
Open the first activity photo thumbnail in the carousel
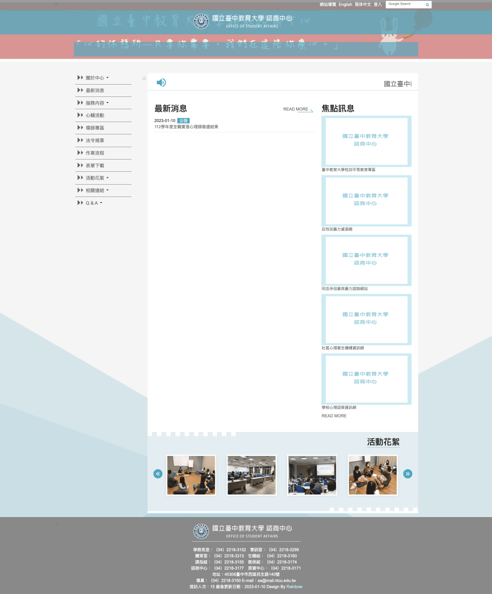click(191, 475)
